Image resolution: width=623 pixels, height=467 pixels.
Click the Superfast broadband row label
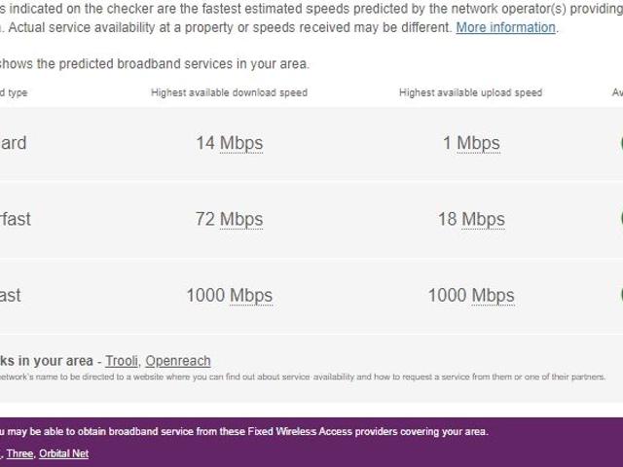click(x=15, y=219)
